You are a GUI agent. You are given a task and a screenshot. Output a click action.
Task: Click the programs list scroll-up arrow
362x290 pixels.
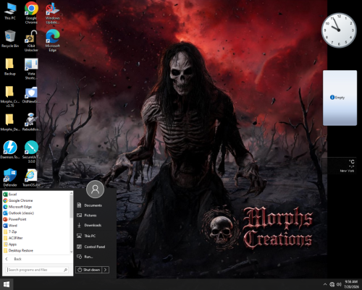pyautogui.click(x=71, y=193)
